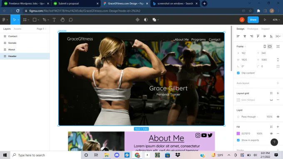Switch to Inspect tab
283x159 pixels.
coord(266,29)
